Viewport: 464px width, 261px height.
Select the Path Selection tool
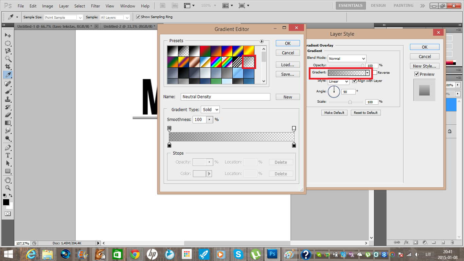pos(7,163)
